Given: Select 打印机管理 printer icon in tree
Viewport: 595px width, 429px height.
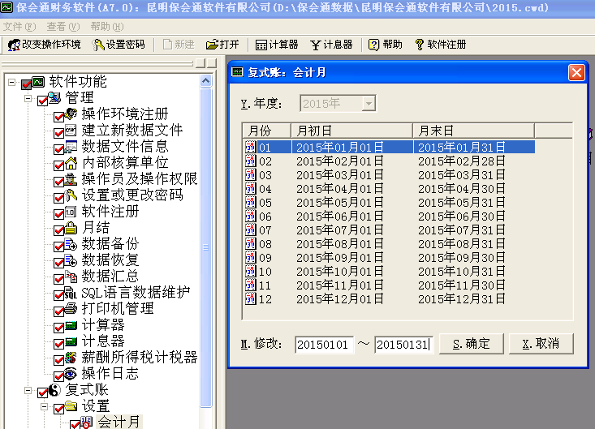Looking at the screenshot, I should [71, 308].
